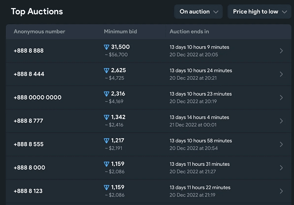Open the Price high to low sort dropdown
Image resolution: width=294 pixels, height=205 pixels.
pyautogui.click(x=259, y=11)
